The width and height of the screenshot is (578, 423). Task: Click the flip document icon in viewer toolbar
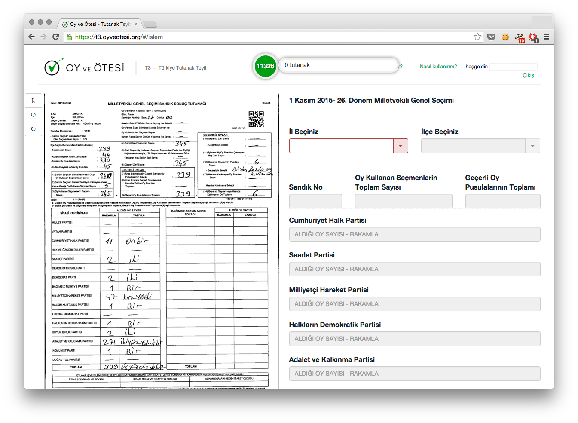33,101
